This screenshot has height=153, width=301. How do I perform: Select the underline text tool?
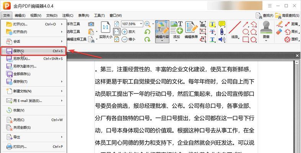tap(212, 39)
